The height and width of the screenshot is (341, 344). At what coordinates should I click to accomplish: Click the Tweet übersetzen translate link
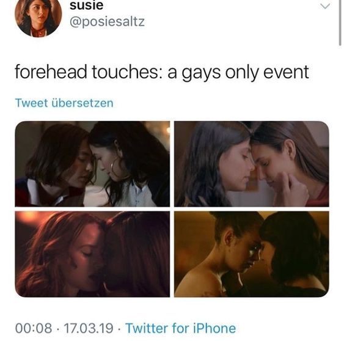pyautogui.click(x=64, y=103)
